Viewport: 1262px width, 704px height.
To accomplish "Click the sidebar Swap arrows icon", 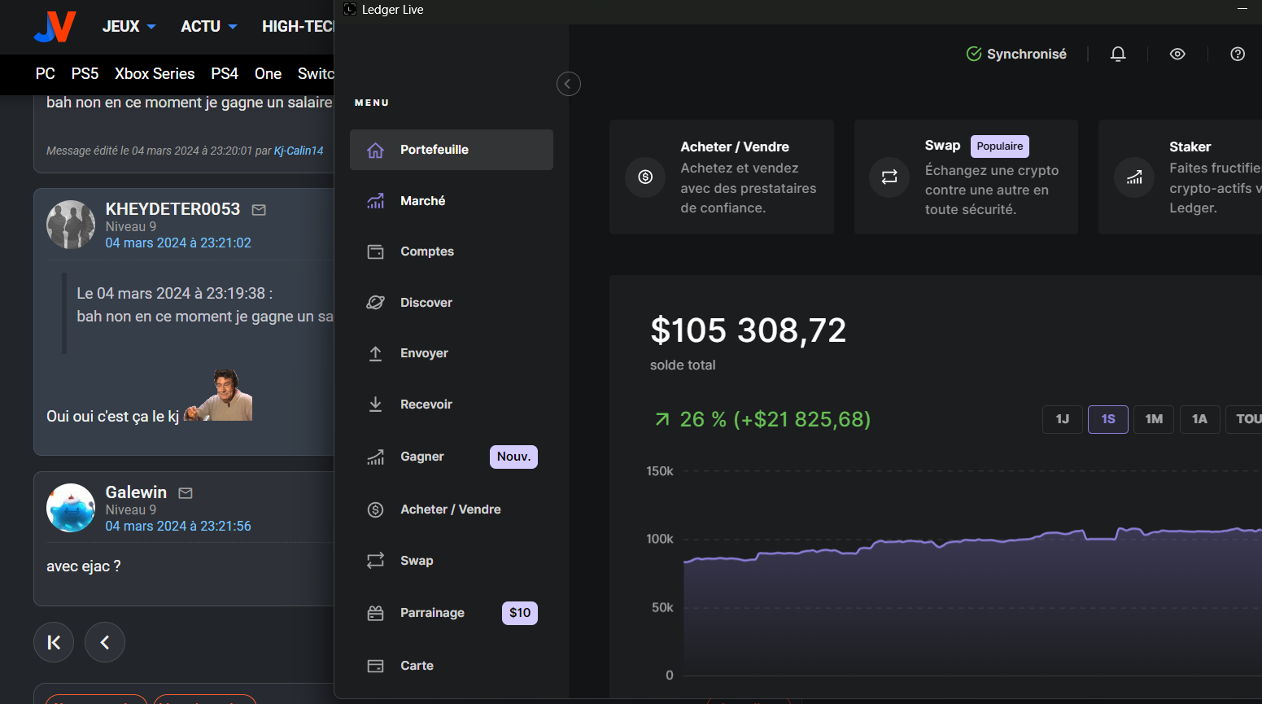I will pos(375,561).
